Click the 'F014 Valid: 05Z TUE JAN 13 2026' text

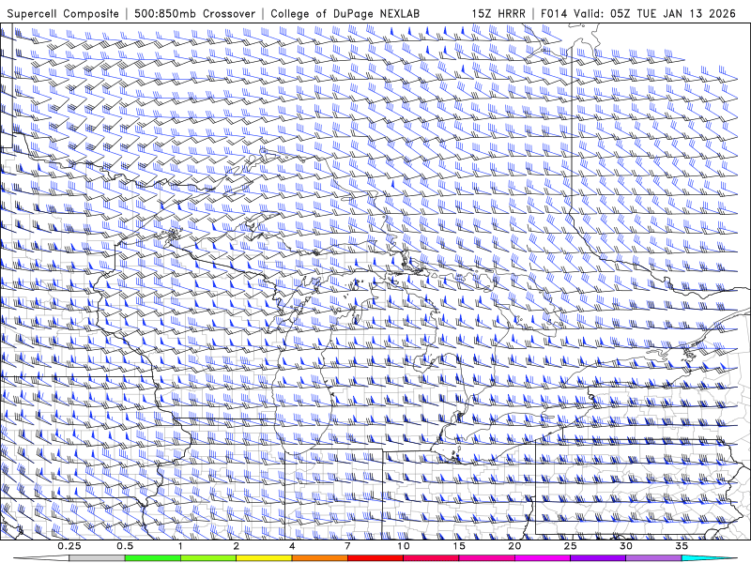(638, 14)
